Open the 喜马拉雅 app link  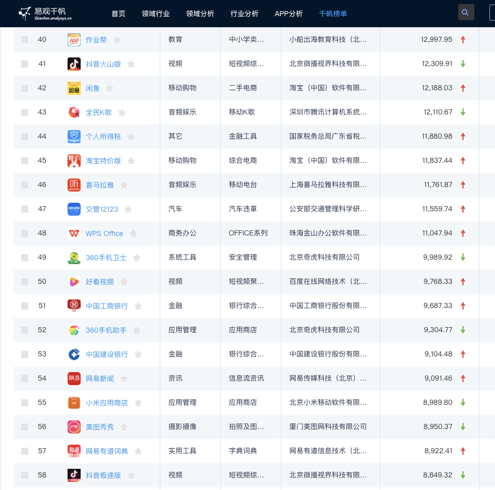pos(100,185)
